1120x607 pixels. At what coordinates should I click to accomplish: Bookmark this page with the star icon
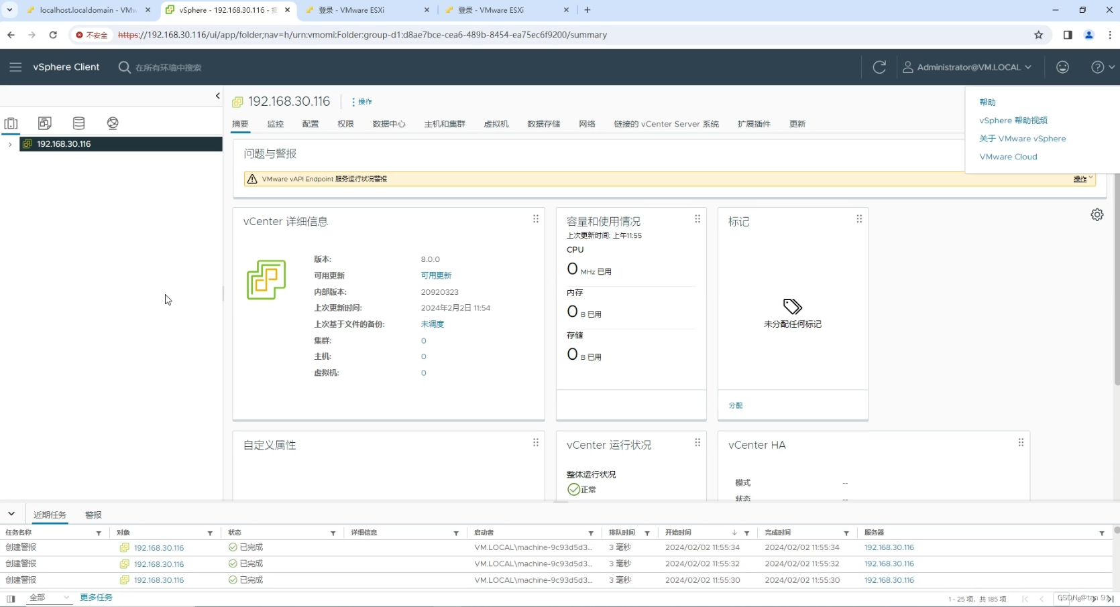(x=1038, y=35)
